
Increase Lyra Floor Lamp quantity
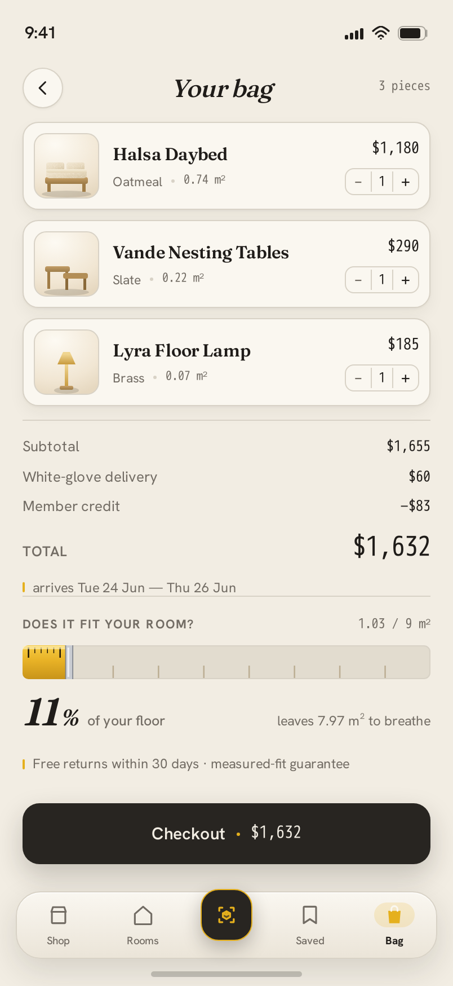[406, 378]
